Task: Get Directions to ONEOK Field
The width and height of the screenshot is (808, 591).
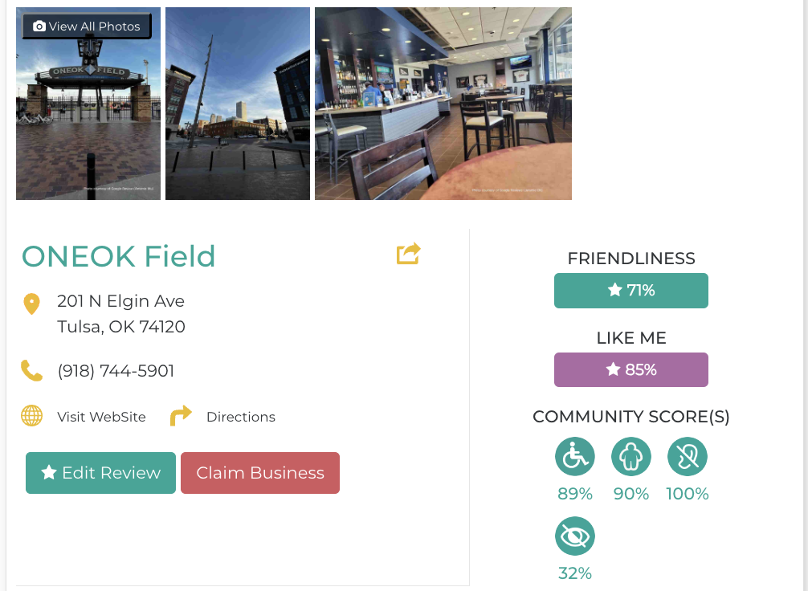Action: (x=241, y=417)
